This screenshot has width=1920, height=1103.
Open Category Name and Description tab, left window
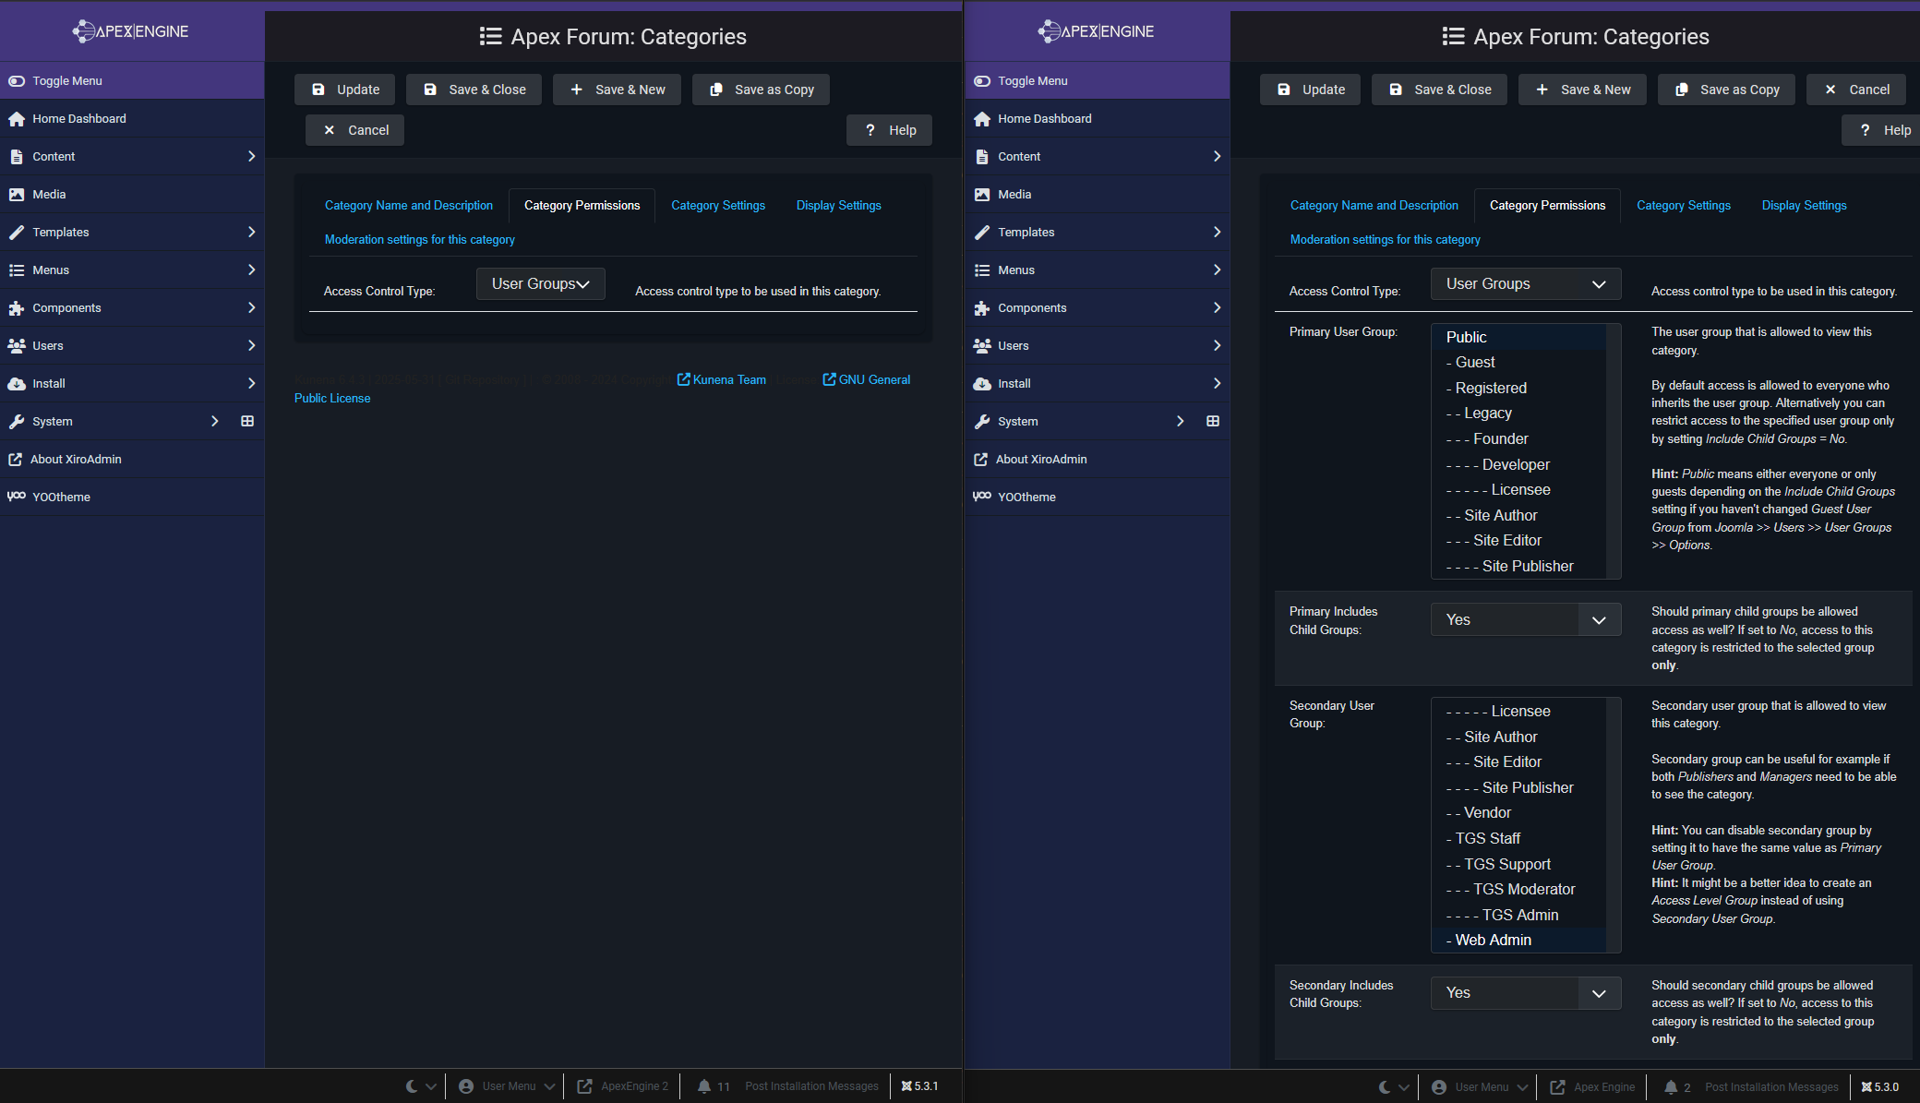(x=409, y=206)
